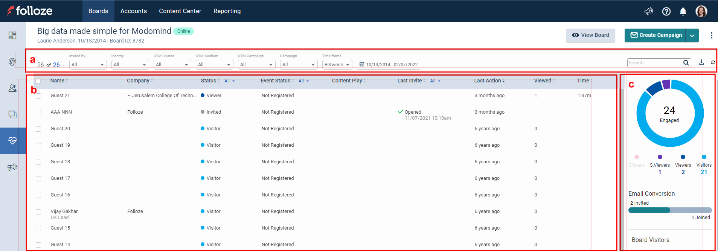This screenshot has width=718, height=251.
Task: Toggle the select-all checkbox in table header
Action: pos(38,81)
